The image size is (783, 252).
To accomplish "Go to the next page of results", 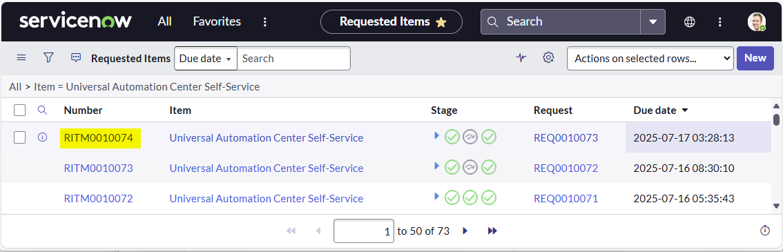I will pos(465,231).
